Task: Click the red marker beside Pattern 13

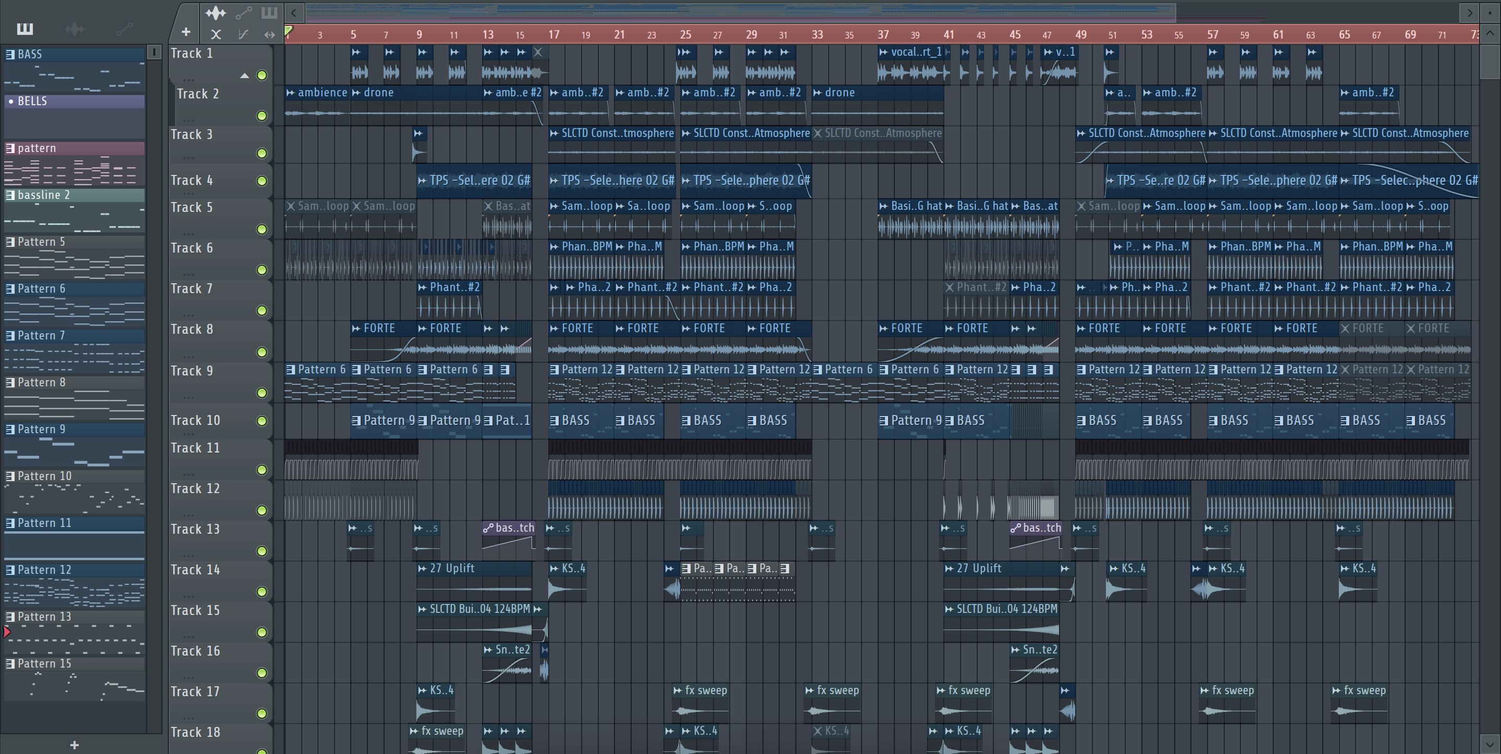Action: point(6,632)
